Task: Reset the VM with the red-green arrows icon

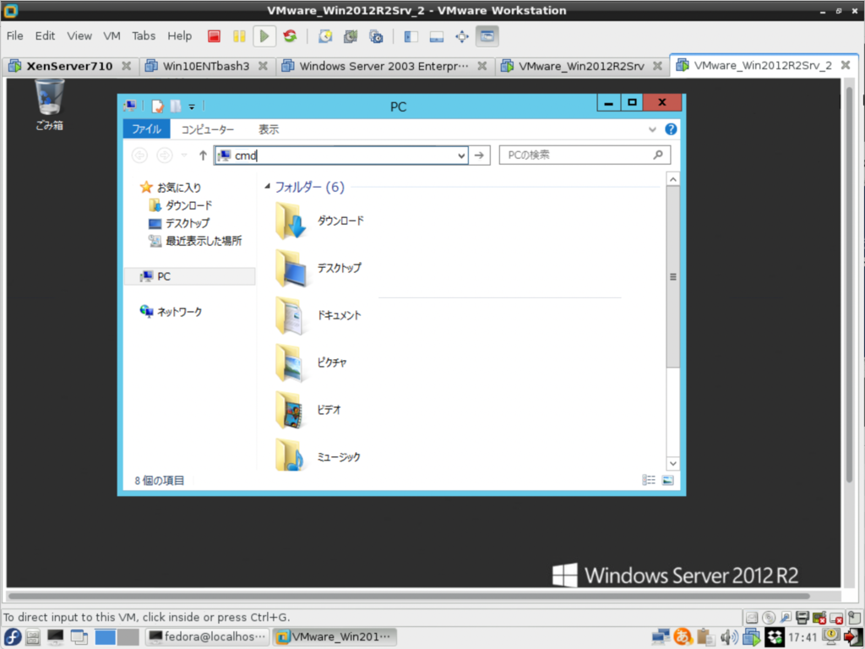Action: point(290,36)
